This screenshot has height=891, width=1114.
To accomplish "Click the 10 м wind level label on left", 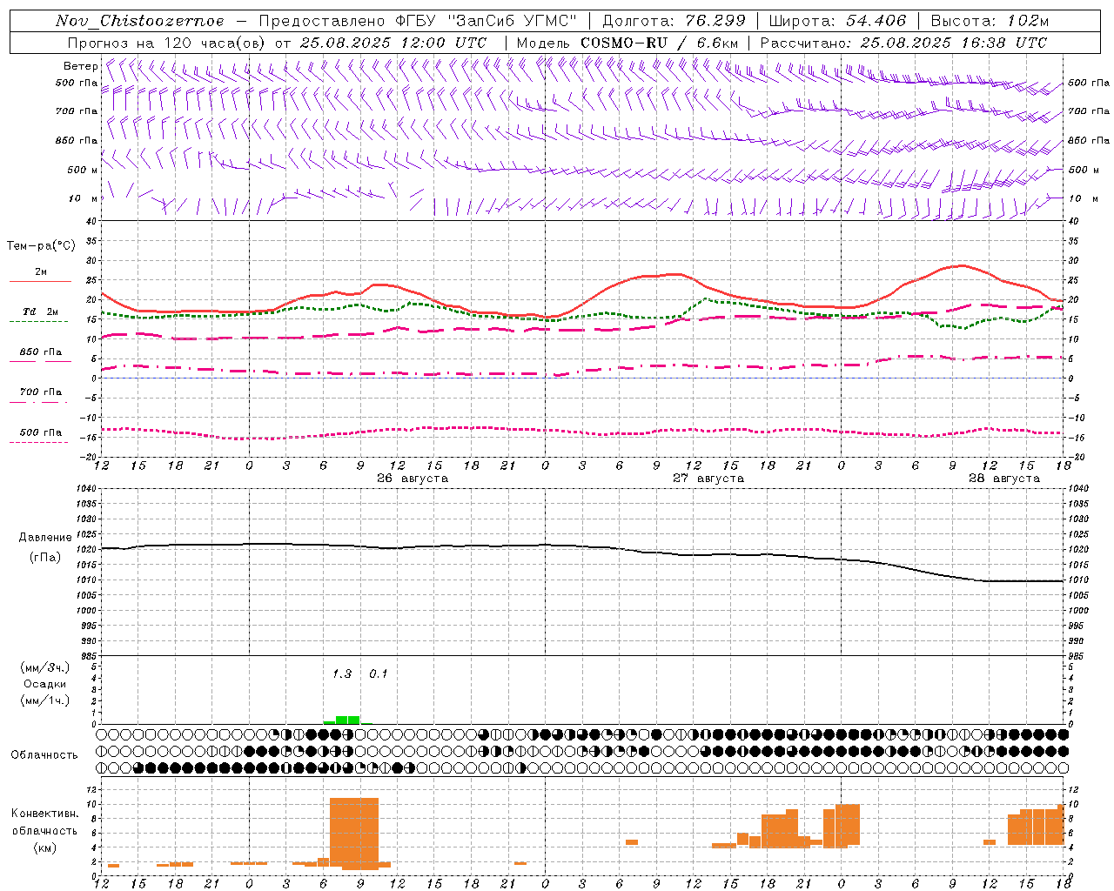I will click(x=83, y=198).
